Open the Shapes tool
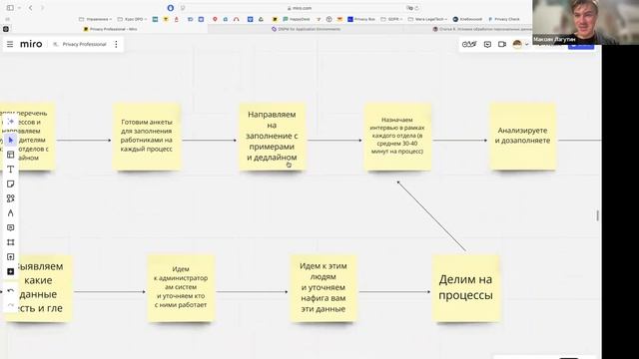639x359 pixels. pyautogui.click(x=11, y=198)
